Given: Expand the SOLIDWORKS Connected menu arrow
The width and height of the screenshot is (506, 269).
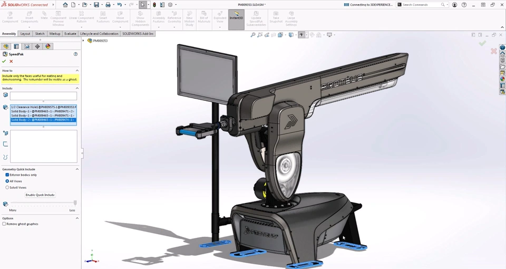Looking at the screenshot, I should click(x=53, y=5).
